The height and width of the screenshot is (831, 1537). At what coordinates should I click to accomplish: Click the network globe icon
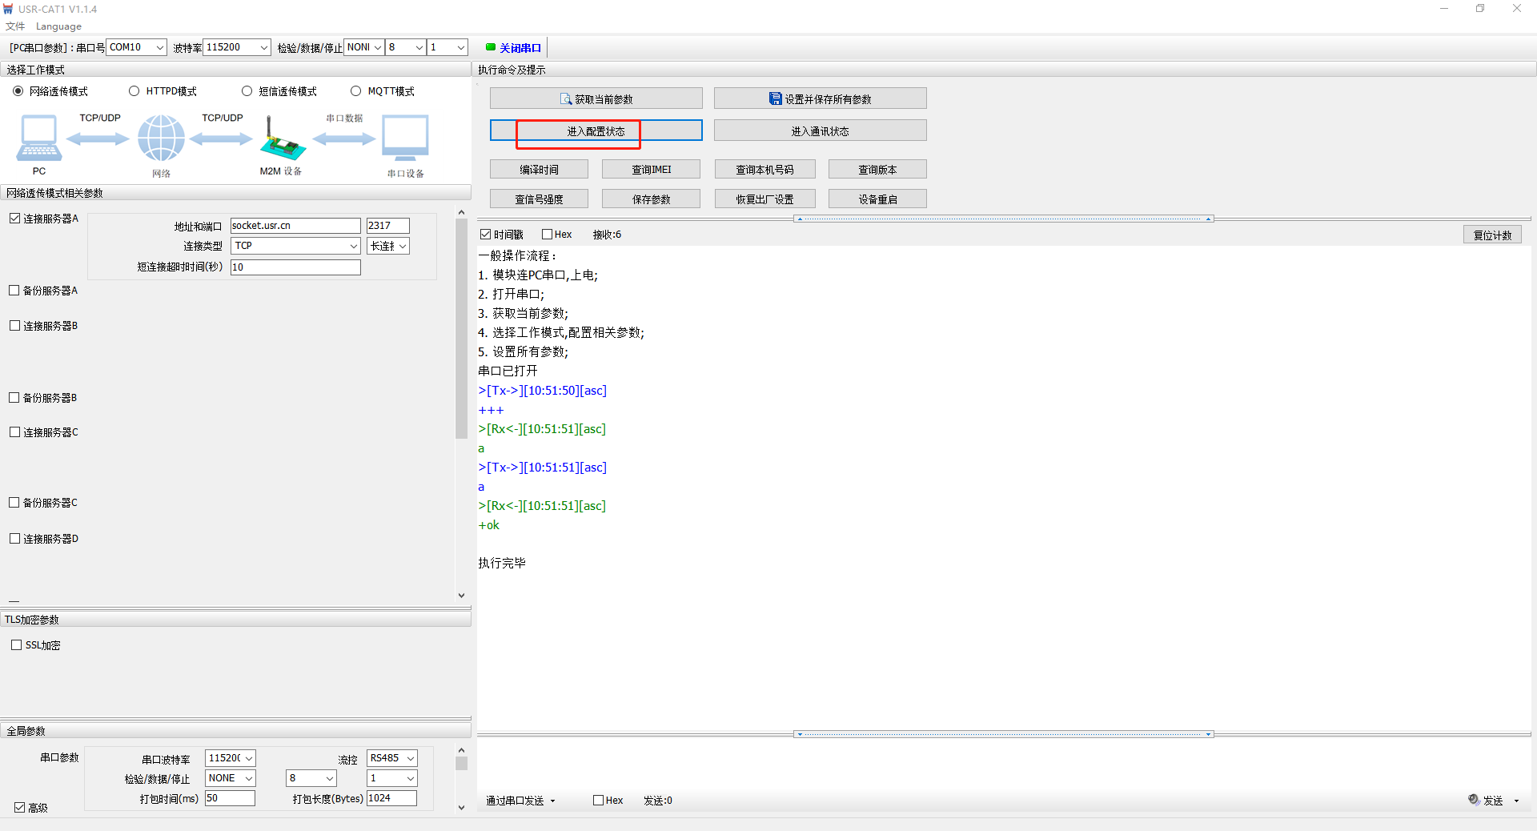(x=161, y=138)
